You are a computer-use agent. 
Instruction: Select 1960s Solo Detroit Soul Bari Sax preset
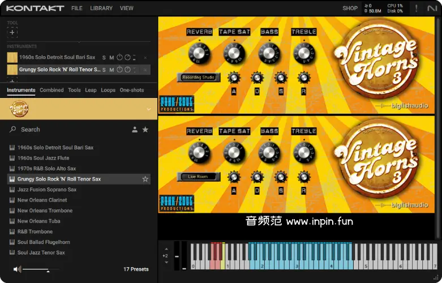click(x=79, y=147)
